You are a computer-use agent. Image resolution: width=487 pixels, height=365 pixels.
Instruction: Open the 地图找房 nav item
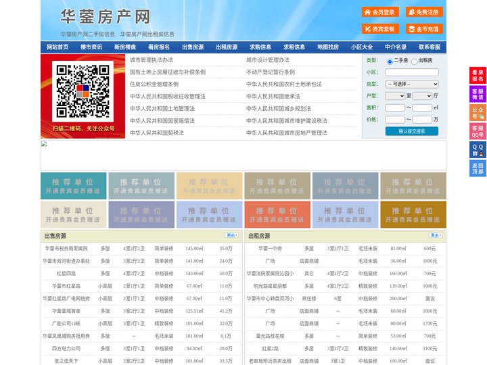click(328, 47)
